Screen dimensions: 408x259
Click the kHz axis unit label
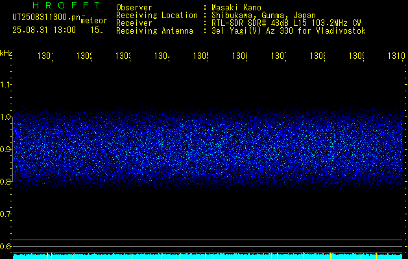(x=6, y=53)
